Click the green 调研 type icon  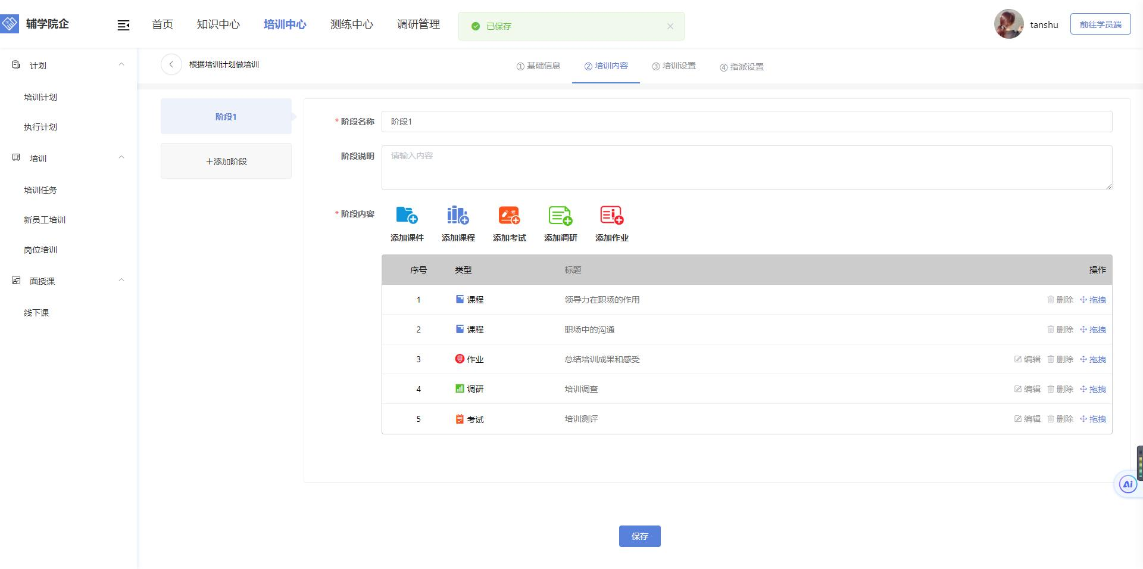(x=460, y=388)
